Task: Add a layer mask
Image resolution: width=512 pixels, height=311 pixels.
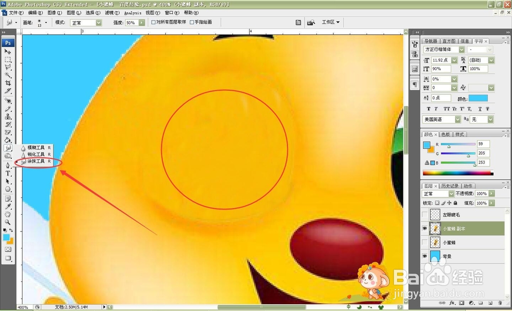Action: click(x=461, y=303)
